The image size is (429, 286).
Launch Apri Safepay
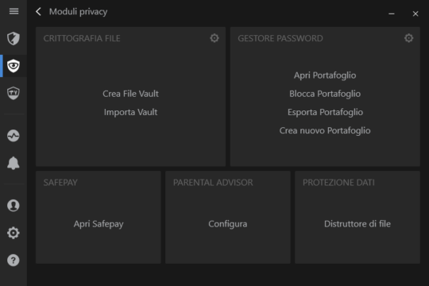[x=99, y=224]
